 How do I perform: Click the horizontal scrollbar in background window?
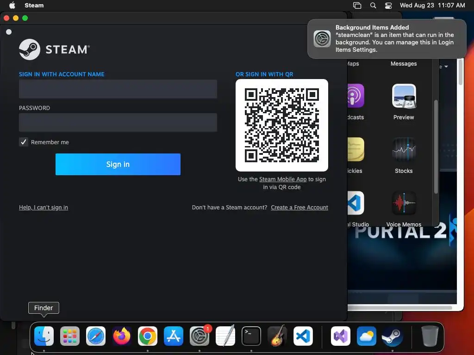coord(400,308)
